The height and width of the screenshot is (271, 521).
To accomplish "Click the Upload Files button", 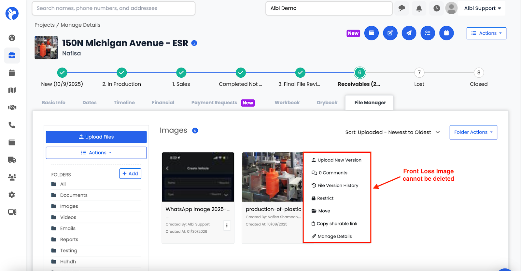I will point(96,137).
